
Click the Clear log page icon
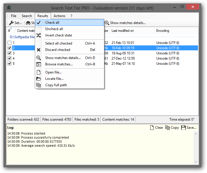pos(152,128)
